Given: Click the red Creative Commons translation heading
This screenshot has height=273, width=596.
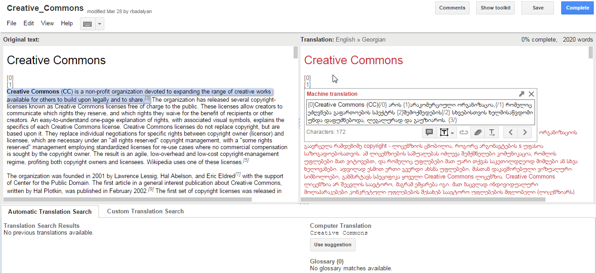Looking at the screenshot, I should (353, 60).
